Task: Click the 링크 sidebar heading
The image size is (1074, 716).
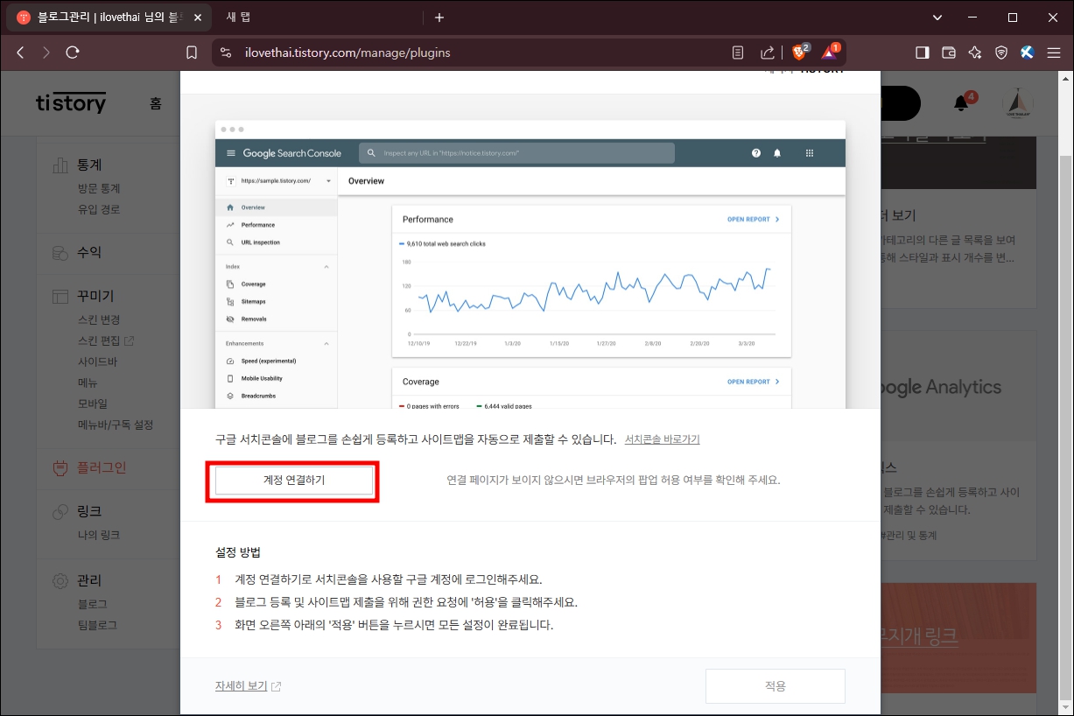Action: pyautogui.click(x=89, y=511)
